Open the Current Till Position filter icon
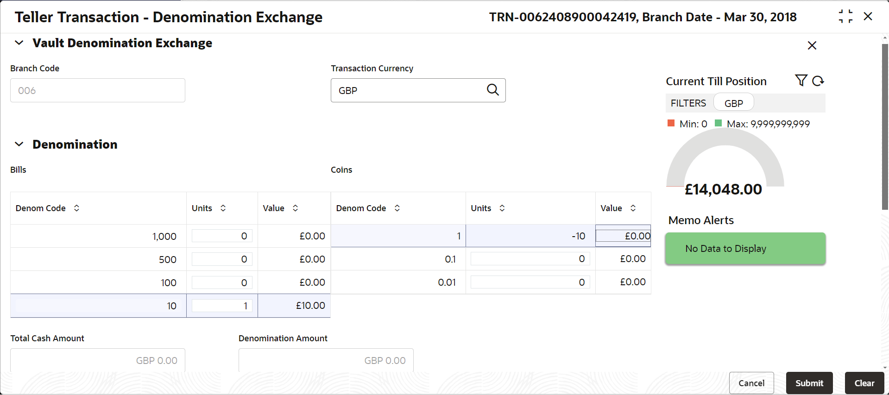This screenshot has width=889, height=395. tap(801, 81)
